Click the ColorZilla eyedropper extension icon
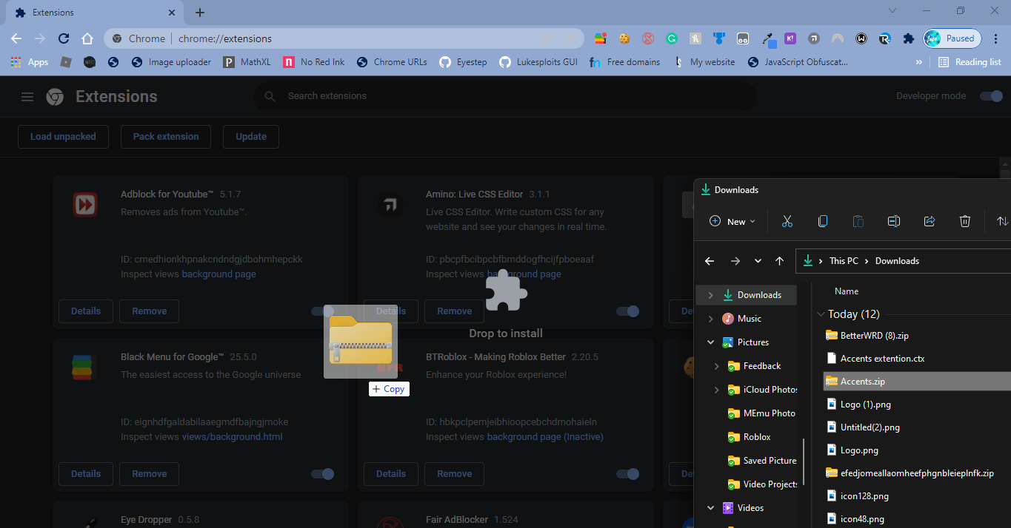 point(767,38)
